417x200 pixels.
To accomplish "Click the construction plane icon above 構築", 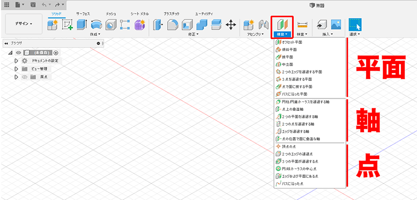I will [282, 25].
